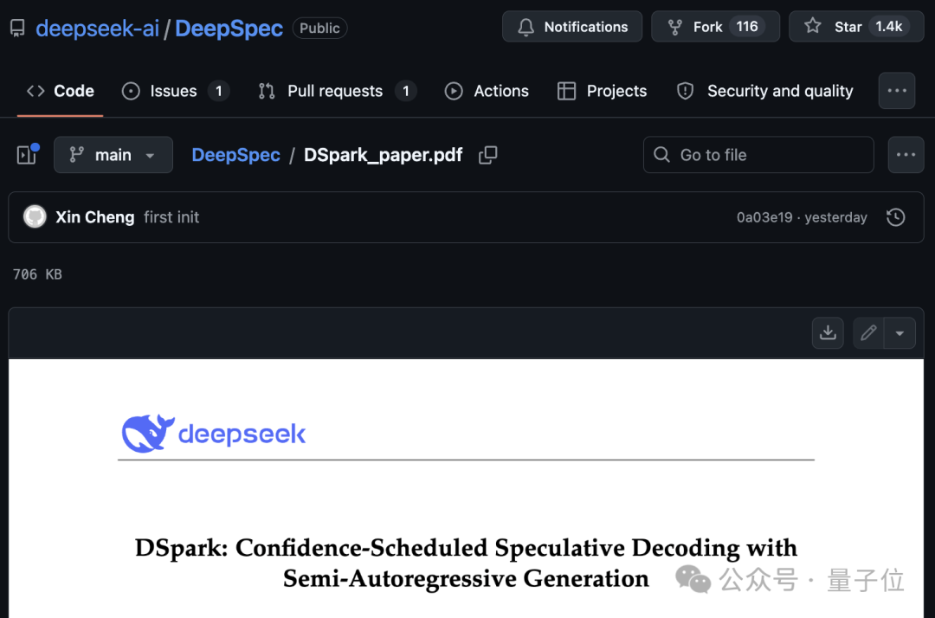Switch to the Code tab

61,91
